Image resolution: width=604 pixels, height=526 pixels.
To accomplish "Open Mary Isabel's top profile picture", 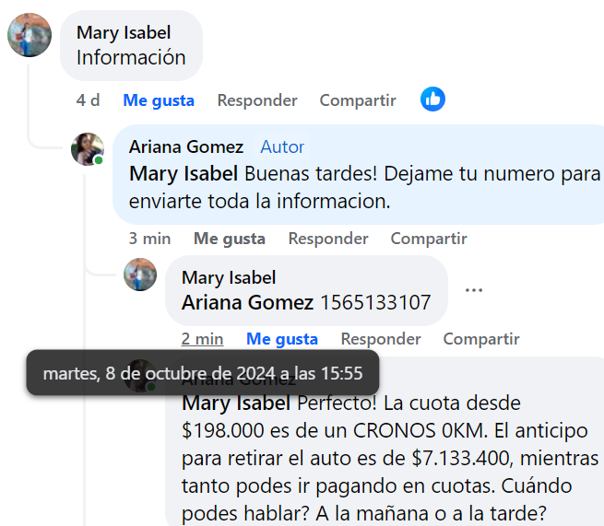I will coord(30,35).
